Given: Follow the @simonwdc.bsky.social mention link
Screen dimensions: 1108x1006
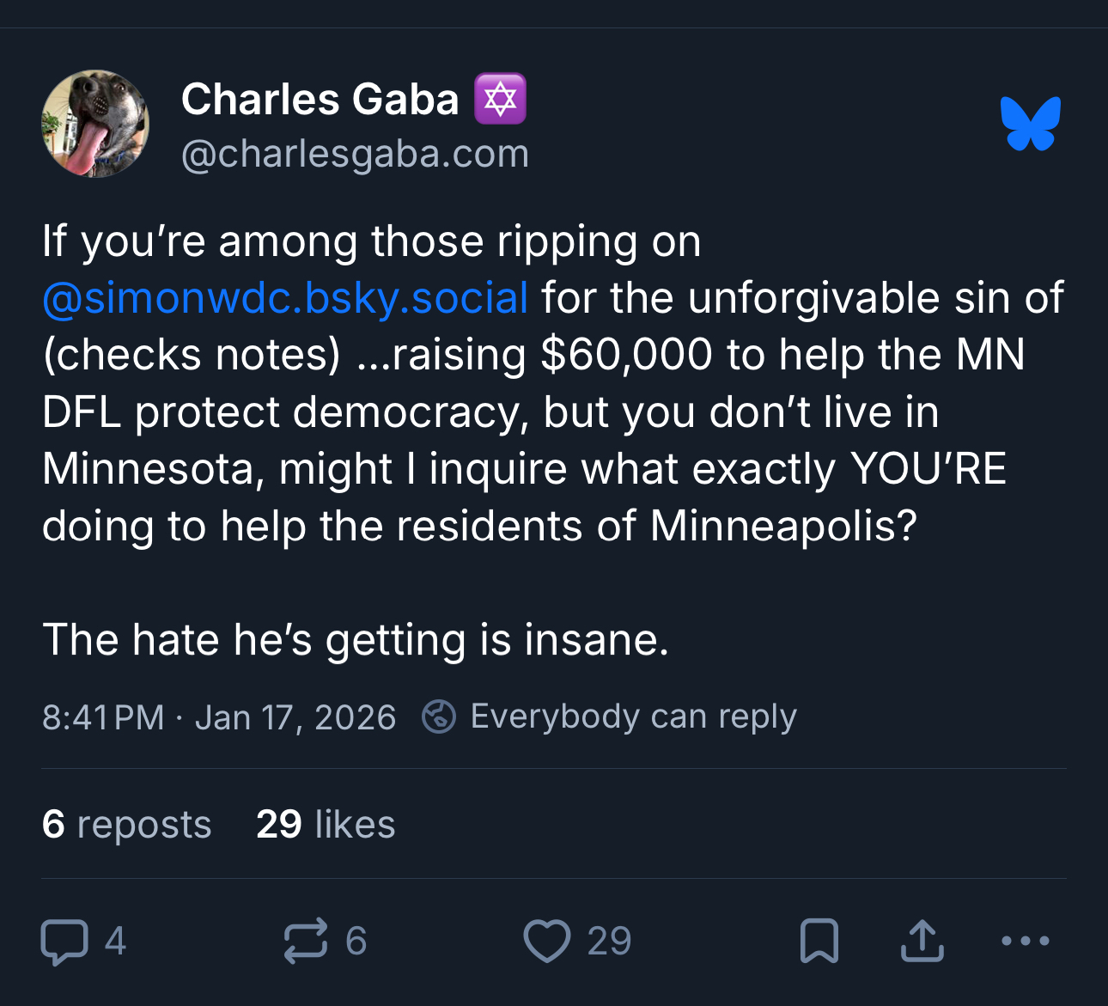Looking at the screenshot, I should [285, 298].
